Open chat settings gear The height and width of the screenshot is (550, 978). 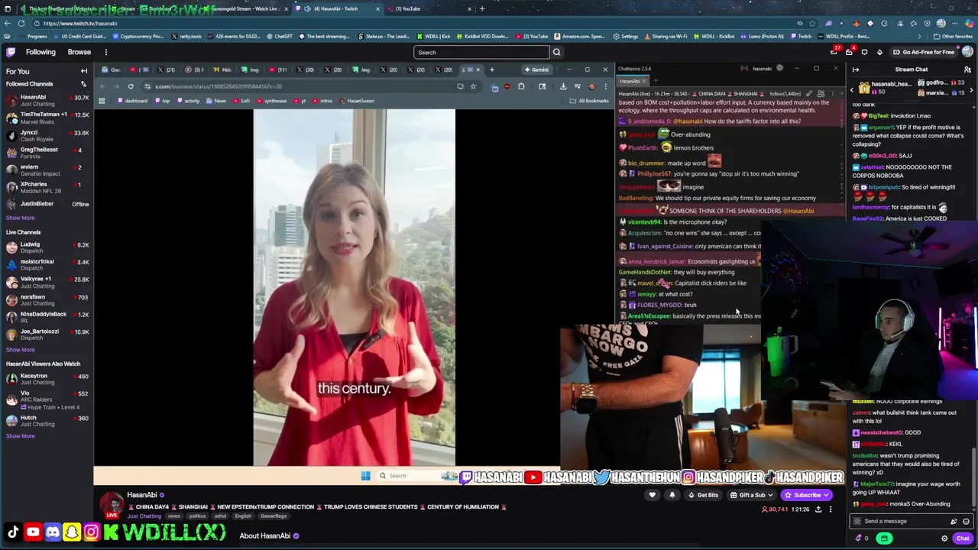(944, 538)
